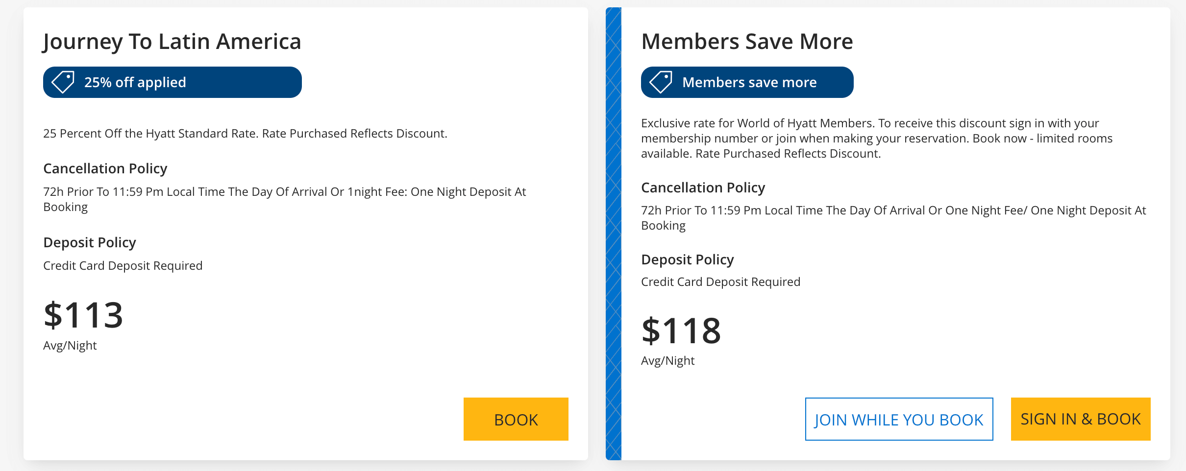1186x471 pixels.
Task: Click the Deposit Policy heading on members card
Action: pyautogui.click(x=688, y=259)
